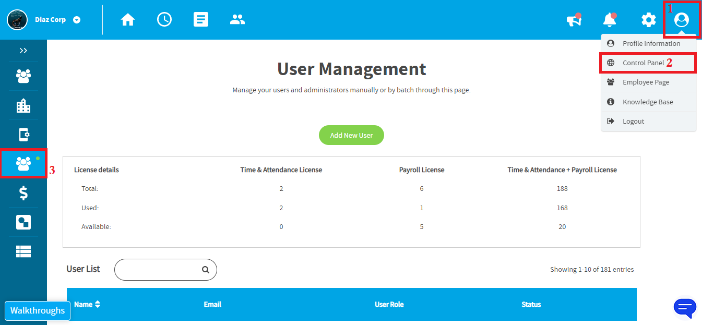Viewport: 702px width, 325px height.
Task: Open the dollar sign payroll sidebar icon
Action: pos(23,193)
